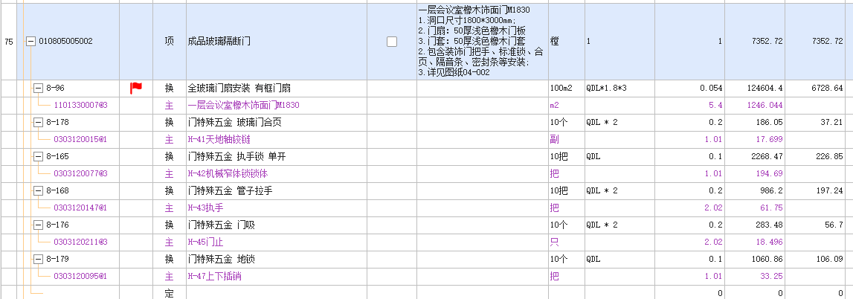The image size is (853, 299).
Task: Select material code 0303120077@3
Action: (x=80, y=174)
